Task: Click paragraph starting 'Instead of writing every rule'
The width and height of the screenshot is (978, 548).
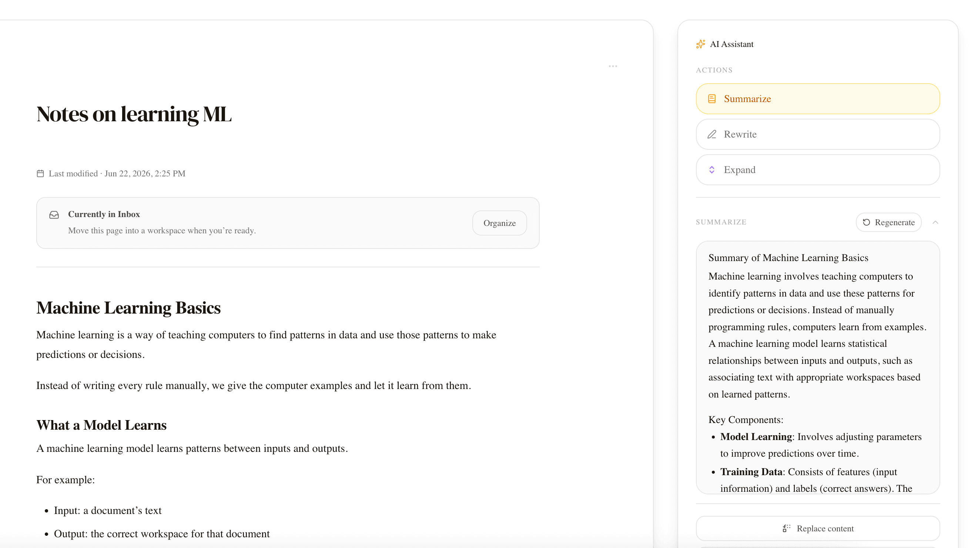Action: 254,386
